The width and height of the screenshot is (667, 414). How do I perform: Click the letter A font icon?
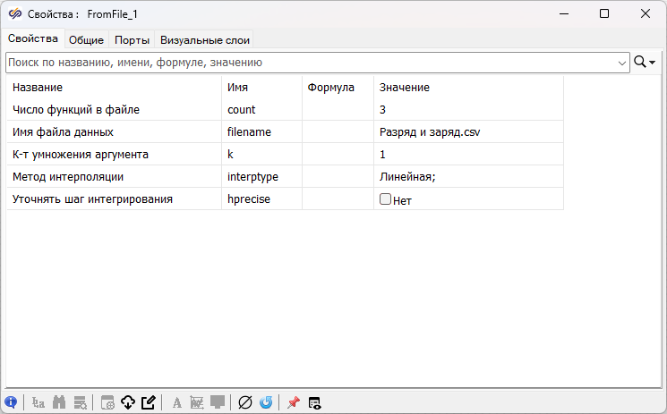point(176,403)
